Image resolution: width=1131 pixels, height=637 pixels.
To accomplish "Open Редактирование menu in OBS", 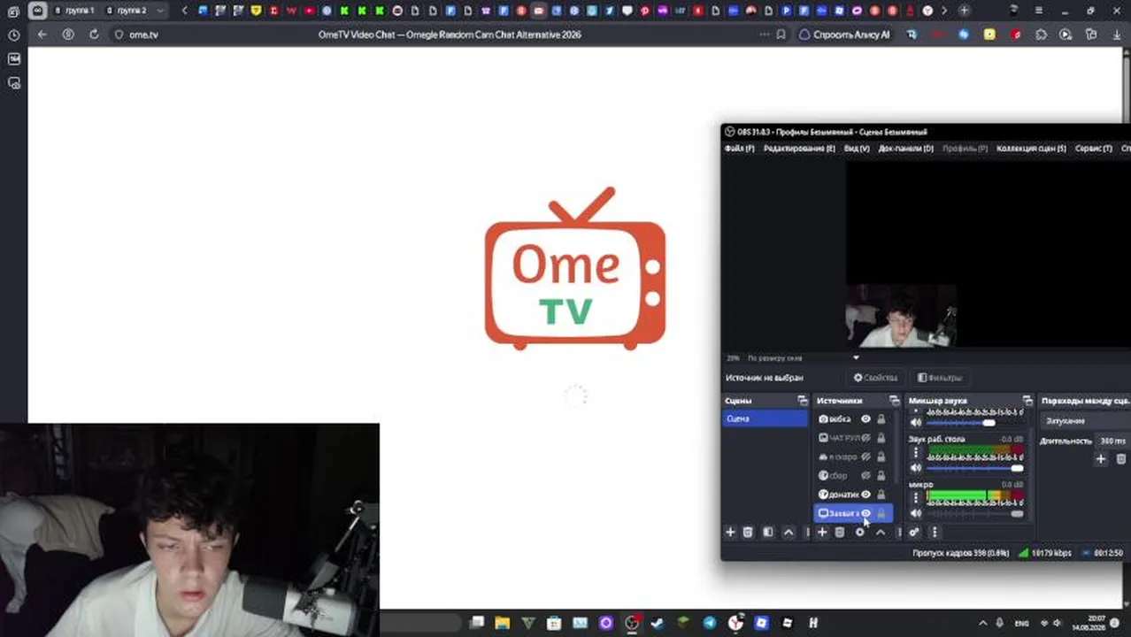I will pyautogui.click(x=799, y=149).
